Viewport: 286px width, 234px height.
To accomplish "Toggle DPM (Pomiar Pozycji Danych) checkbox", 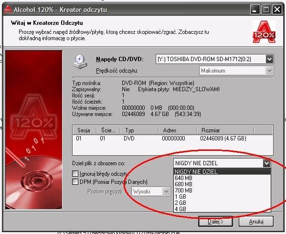I will (x=75, y=182).
